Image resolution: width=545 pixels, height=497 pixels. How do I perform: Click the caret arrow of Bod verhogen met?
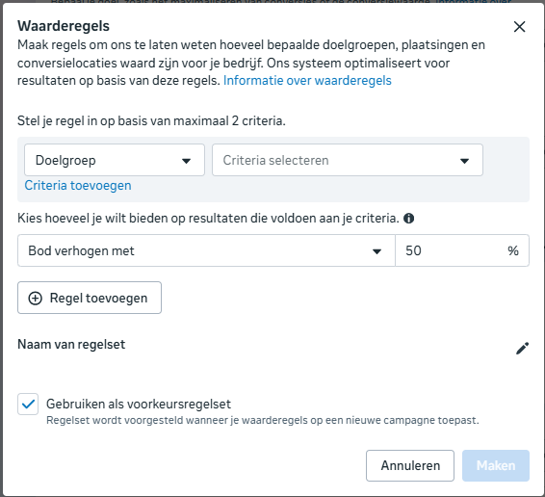click(376, 251)
